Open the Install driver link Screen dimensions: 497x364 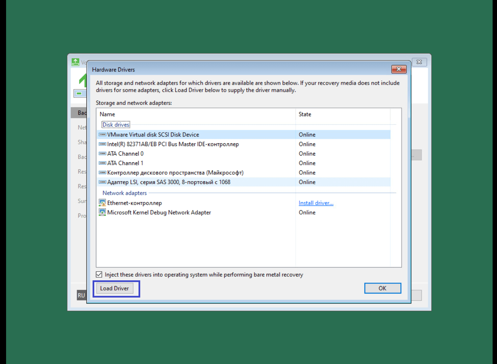(316, 203)
